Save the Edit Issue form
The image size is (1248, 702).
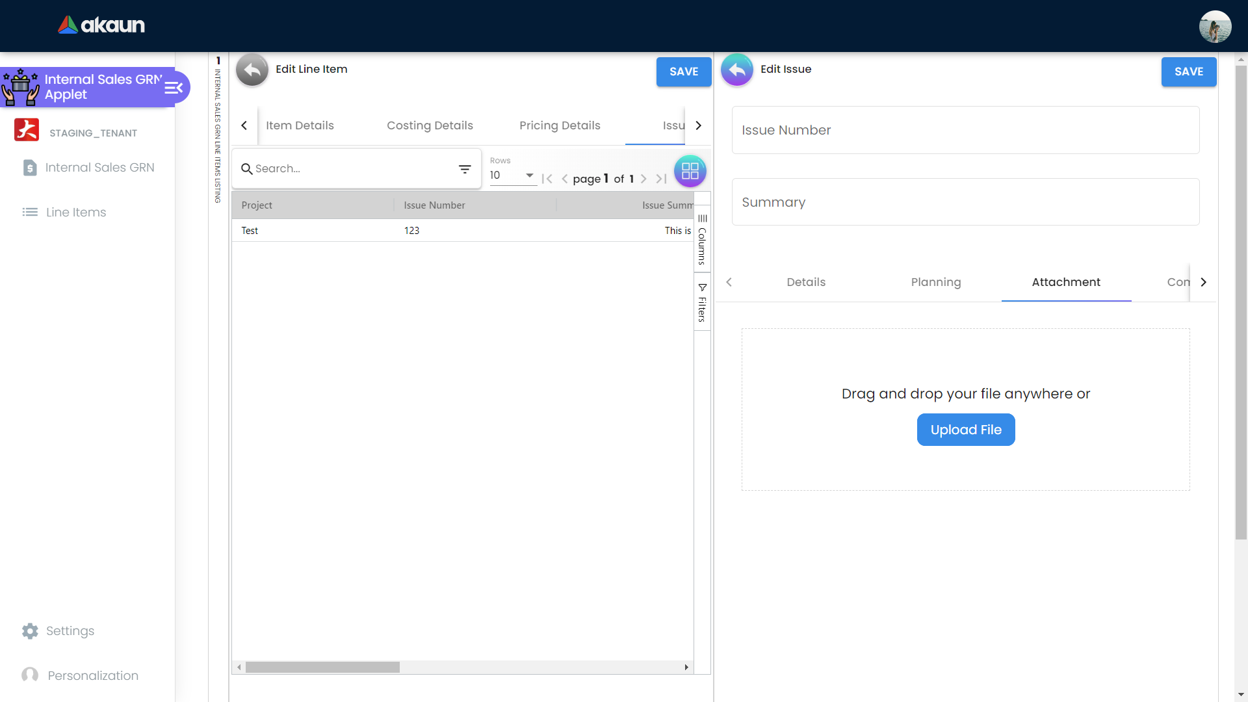click(x=1188, y=71)
